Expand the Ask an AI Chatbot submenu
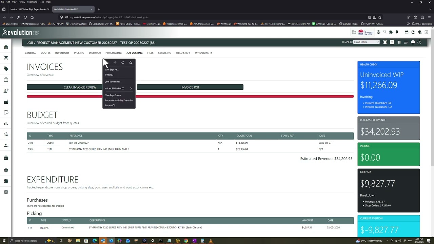The image size is (434, 244). pos(119,88)
